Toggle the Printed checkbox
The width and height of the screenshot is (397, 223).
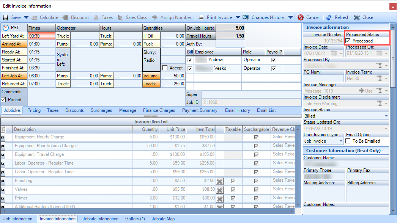point(3,100)
